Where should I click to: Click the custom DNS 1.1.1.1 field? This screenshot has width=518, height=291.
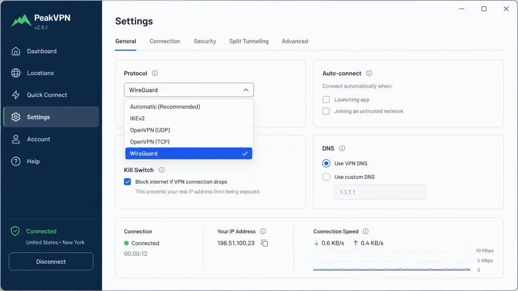[380, 192]
